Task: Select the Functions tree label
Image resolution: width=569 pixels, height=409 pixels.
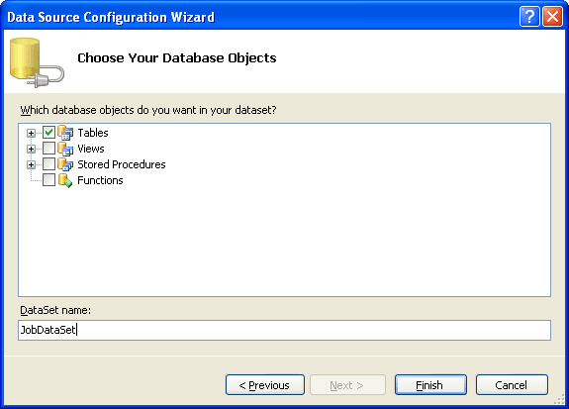Action: click(100, 180)
